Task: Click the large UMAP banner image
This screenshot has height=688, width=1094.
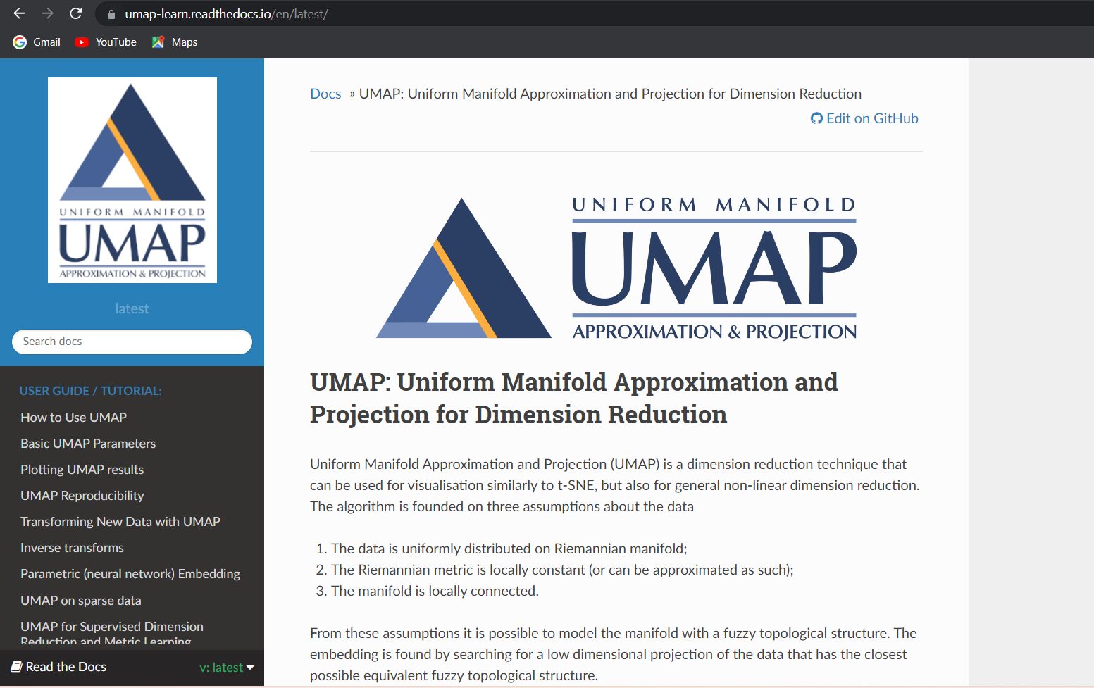Action: [616, 268]
